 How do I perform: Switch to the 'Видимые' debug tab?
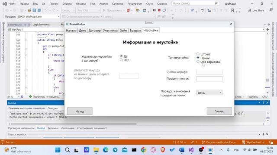coord(53,128)
